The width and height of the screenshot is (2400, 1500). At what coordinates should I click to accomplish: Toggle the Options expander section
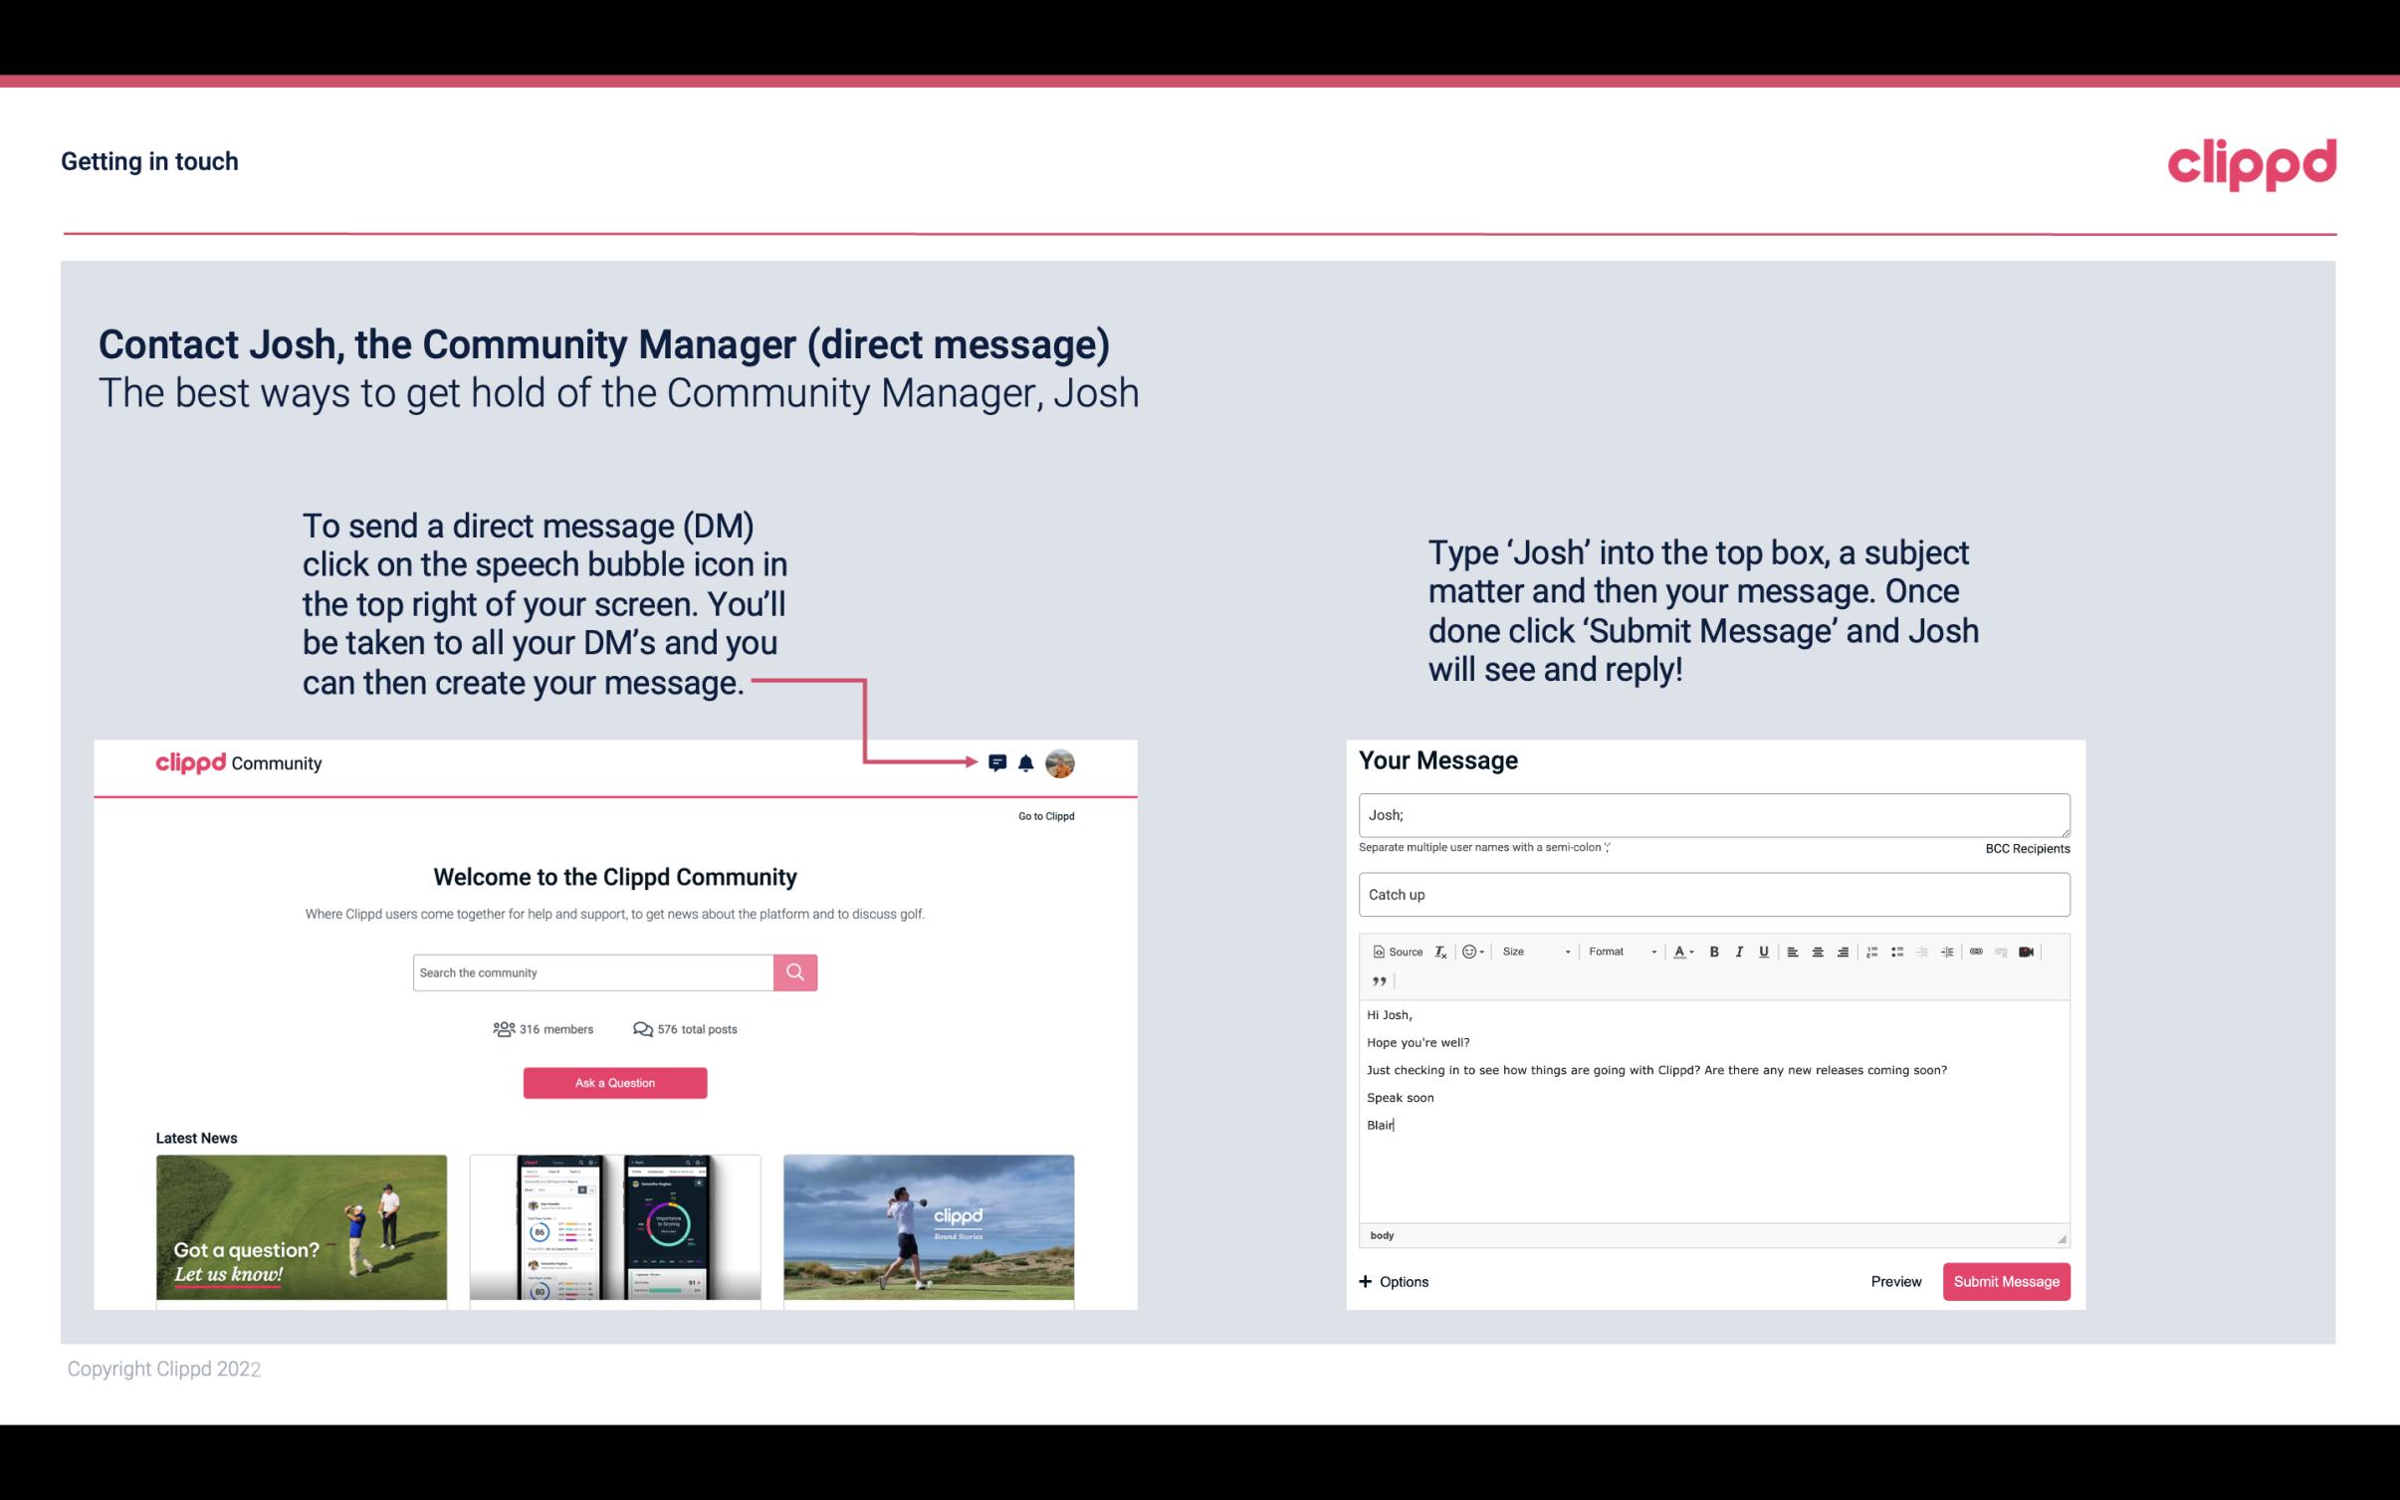click(1393, 1281)
